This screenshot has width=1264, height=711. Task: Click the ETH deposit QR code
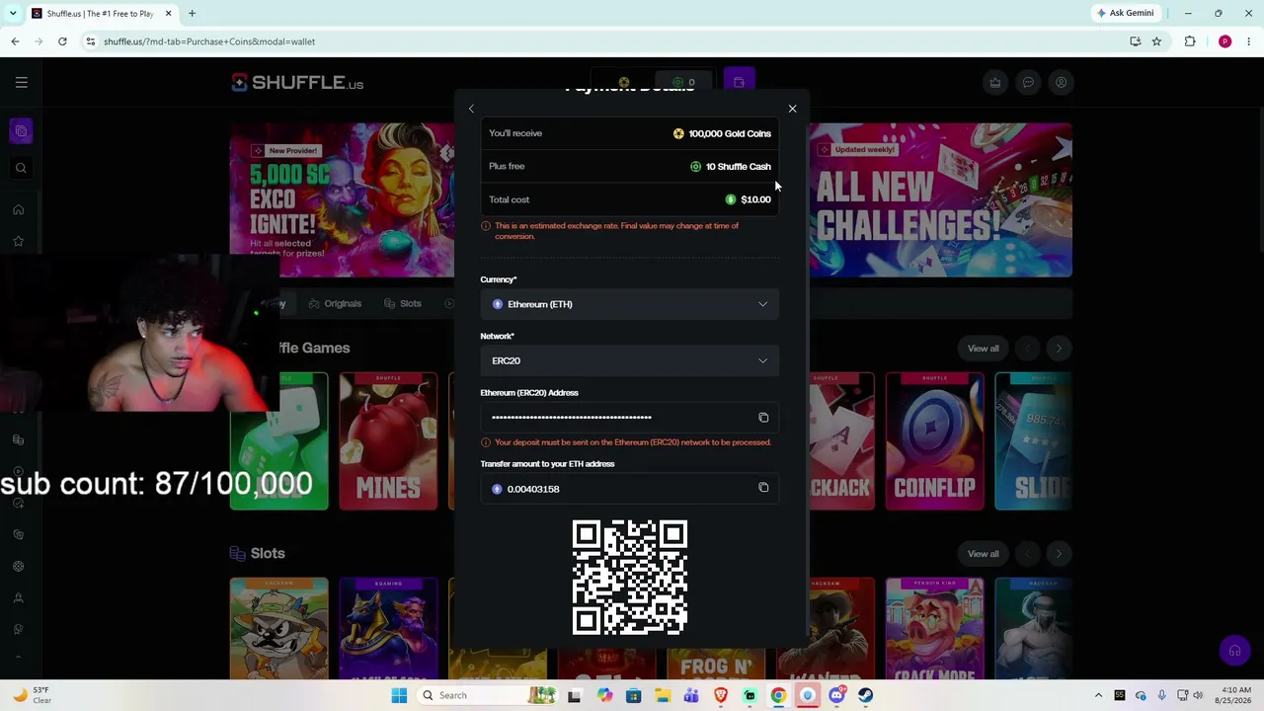click(x=630, y=578)
